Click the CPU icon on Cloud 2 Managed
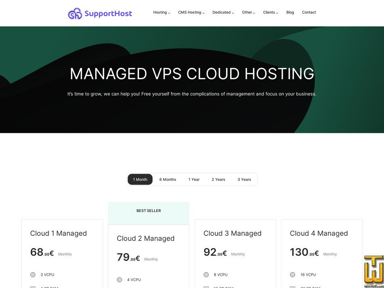This screenshot has height=288, width=384. 119,279
